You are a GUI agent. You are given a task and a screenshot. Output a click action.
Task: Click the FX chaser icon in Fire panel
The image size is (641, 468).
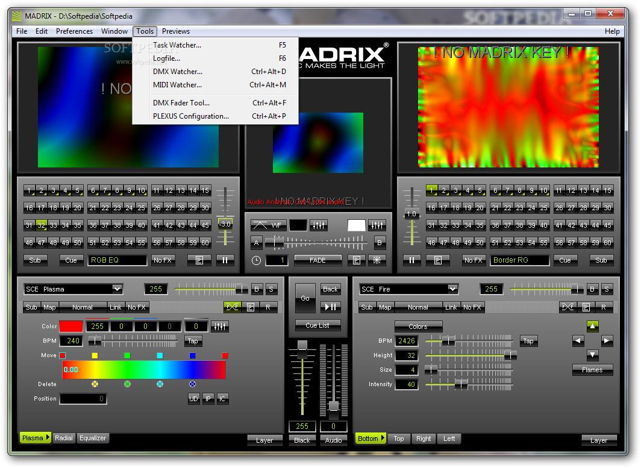[568, 307]
